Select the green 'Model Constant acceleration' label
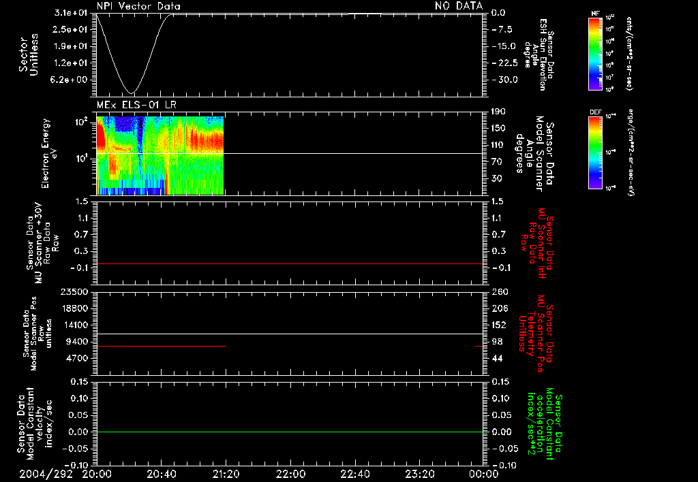The height and width of the screenshot is (482, 698). click(x=545, y=423)
